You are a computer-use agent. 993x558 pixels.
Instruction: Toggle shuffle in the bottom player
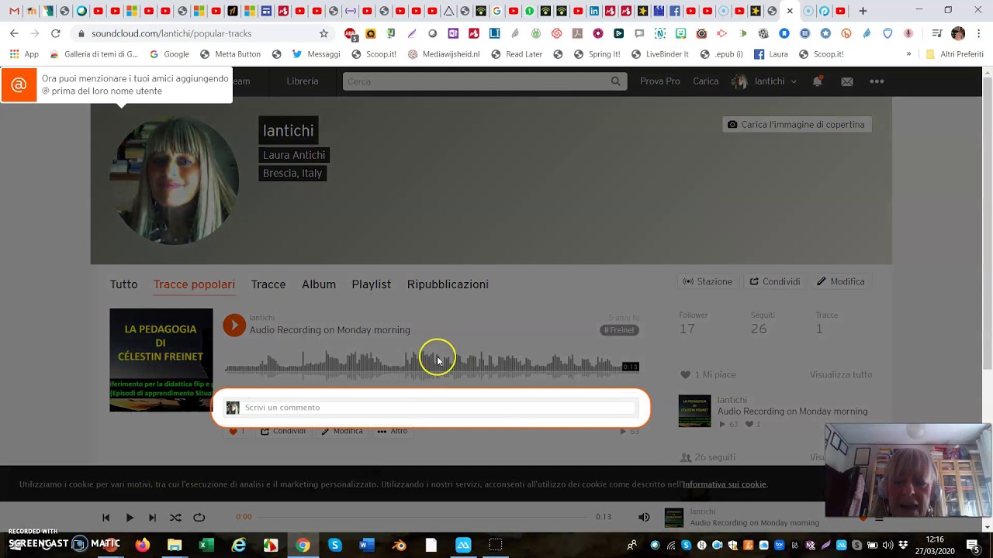[x=175, y=517]
